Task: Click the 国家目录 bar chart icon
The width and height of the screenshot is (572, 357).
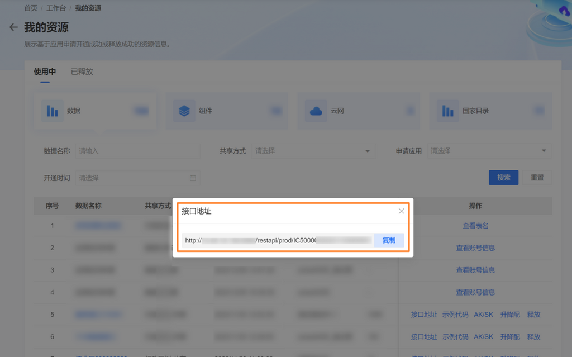Action: (447, 111)
